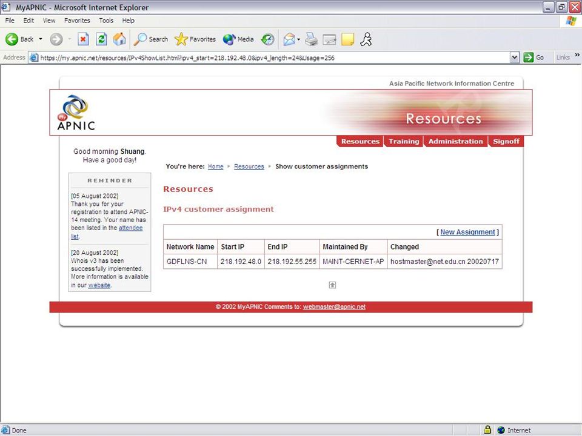This screenshot has height=436, width=582.
Task: Click the IPv4 customer assignment heading
Action: (218, 209)
